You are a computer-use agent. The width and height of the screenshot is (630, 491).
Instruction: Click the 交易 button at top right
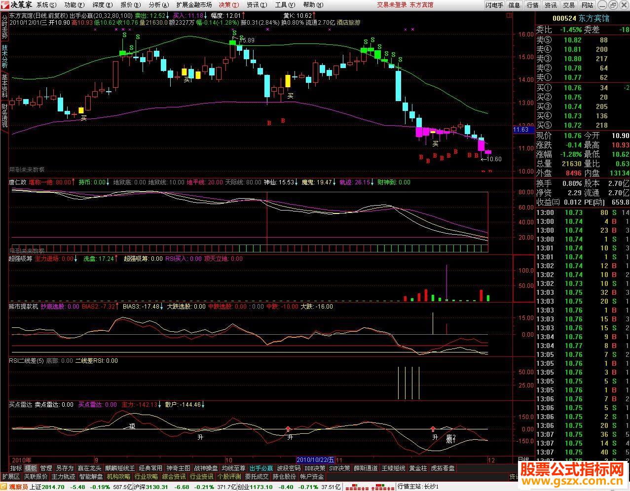pyautogui.click(x=569, y=5)
